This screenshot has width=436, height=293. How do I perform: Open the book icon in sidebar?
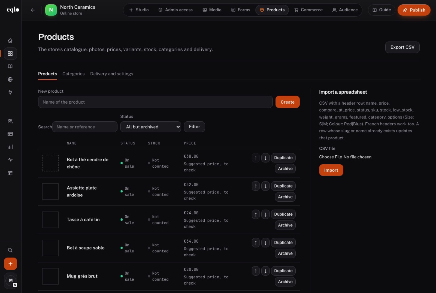10,67
